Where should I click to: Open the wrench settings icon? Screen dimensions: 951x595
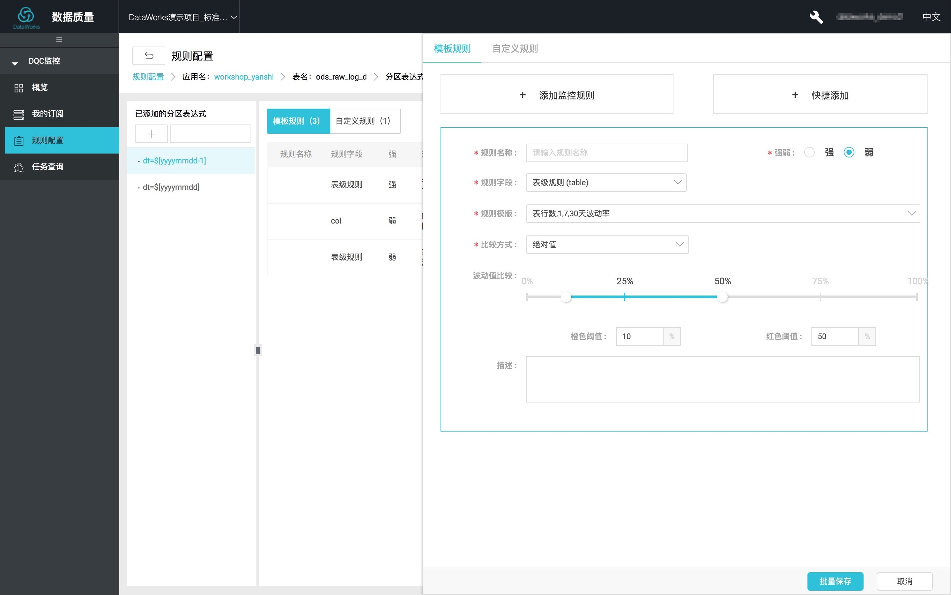coord(816,17)
